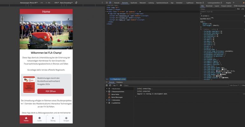Open the Sicherheit tab
Screen dimensions: 245x127
coord(179,3)
